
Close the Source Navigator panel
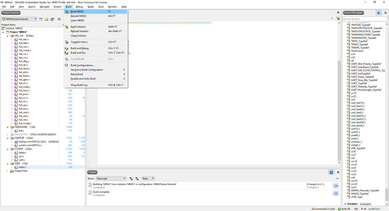pos(385,13)
